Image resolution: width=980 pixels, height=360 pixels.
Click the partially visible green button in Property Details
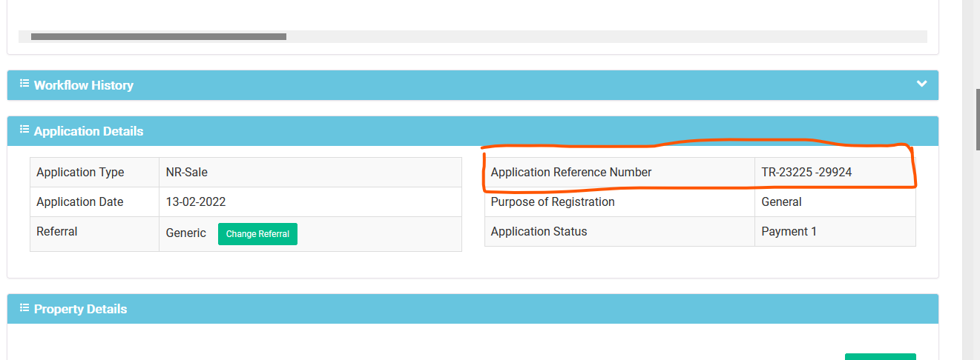[881, 356]
